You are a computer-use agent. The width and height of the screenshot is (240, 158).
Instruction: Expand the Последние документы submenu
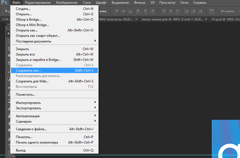coord(54,41)
